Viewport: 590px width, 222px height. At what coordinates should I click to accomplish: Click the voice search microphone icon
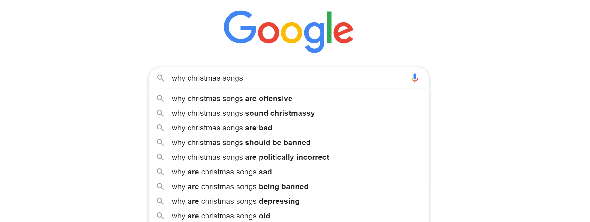pyautogui.click(x=415, y=78)
